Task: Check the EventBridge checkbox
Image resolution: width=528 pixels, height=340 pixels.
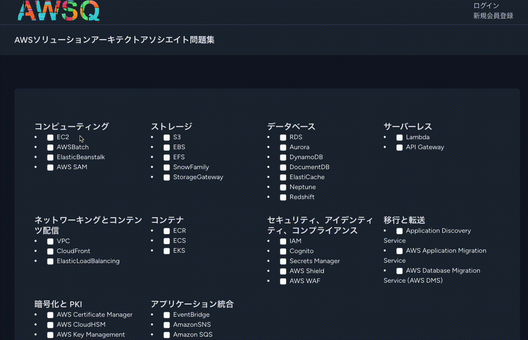Action: (167, 315)
